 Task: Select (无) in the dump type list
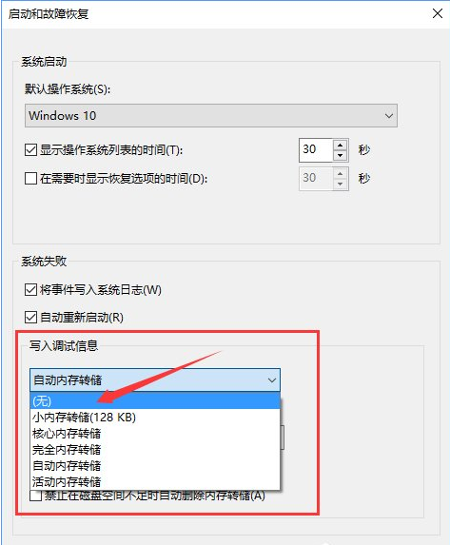(x=155, y=400)
